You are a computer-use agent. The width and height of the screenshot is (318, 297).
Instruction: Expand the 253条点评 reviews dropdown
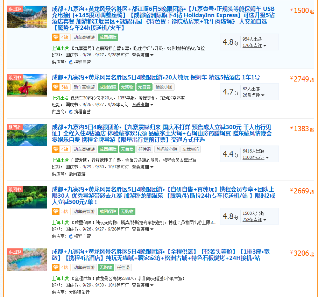254,220
